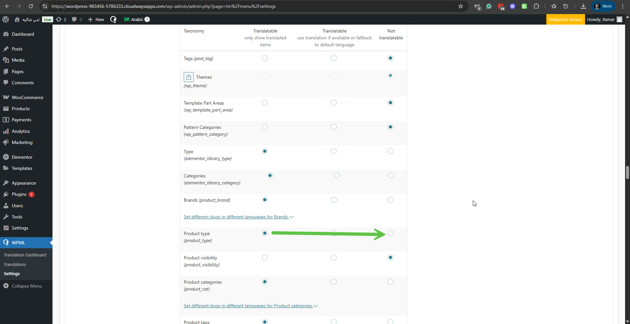Select fallback translation option for Brands
This screenshot has height=324, width=630.
point(333,200)
